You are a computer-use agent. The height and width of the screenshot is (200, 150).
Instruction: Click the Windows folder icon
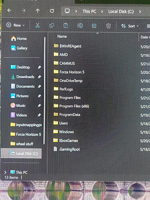click(56, 132)
